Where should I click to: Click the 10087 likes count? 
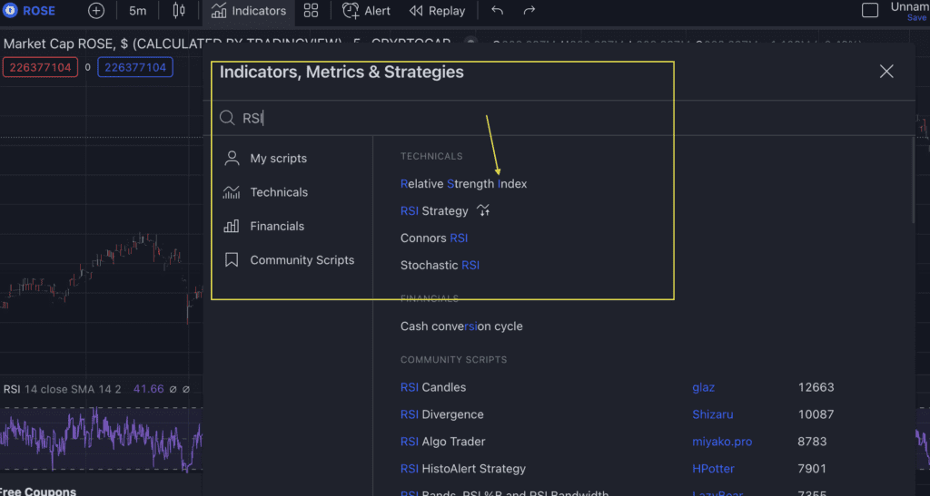816,414
